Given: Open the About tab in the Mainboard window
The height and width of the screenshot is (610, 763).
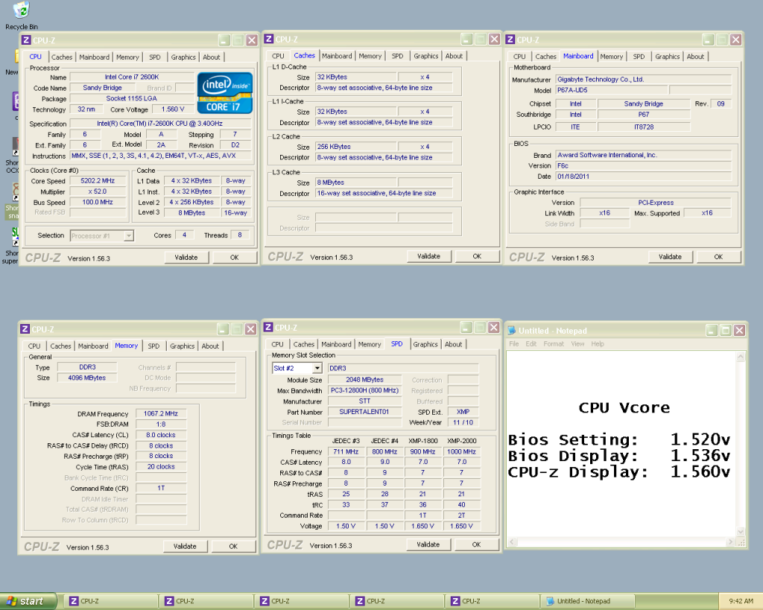Looking at the screenshot, I should pyautogui.click(x=695, y=57).
